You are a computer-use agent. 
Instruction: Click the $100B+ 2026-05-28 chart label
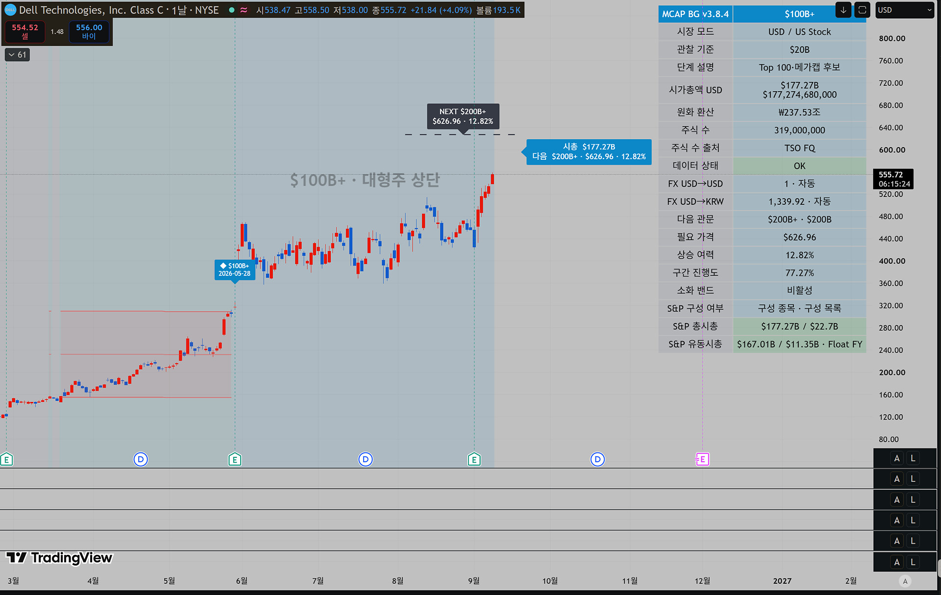tap(235, 270)
